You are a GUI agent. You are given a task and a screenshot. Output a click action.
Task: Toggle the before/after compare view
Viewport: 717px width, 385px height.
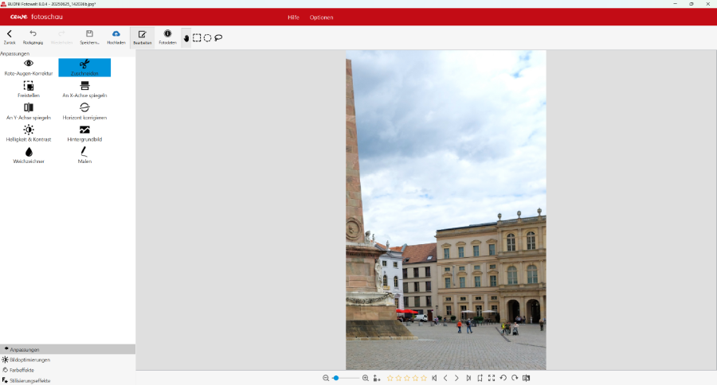coord(527,378)
